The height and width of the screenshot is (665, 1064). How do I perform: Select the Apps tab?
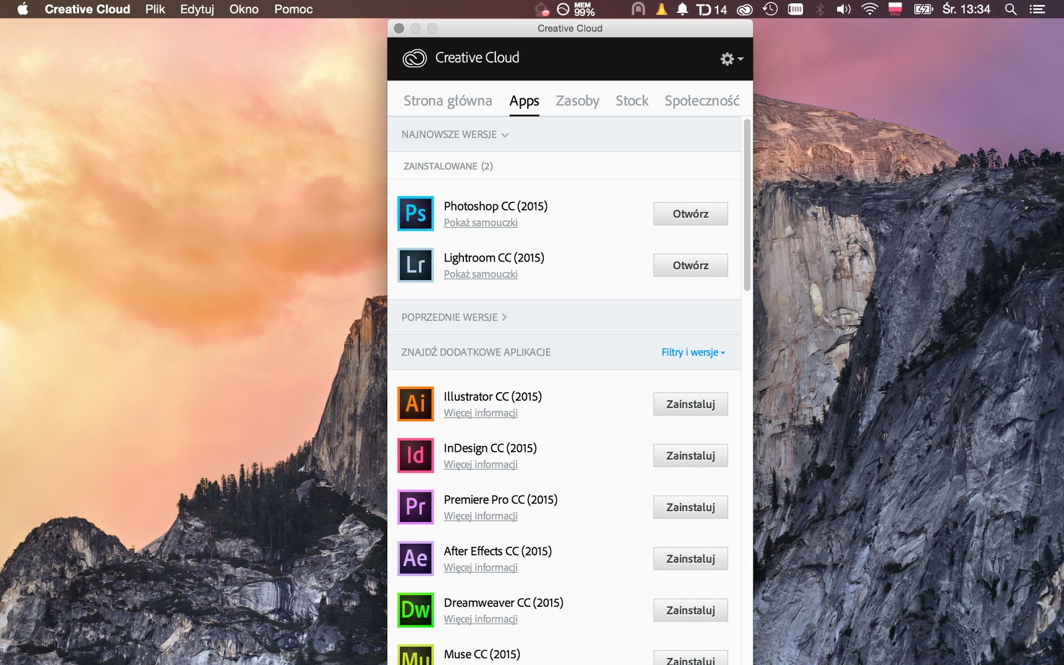click(525, 101)
